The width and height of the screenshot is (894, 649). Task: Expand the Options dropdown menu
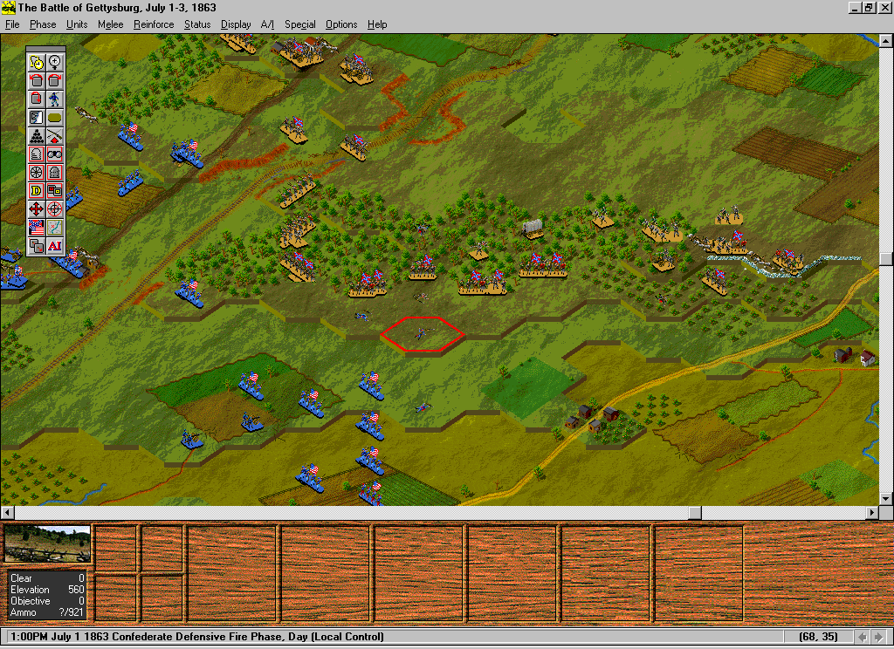click(x=341, y=24)
